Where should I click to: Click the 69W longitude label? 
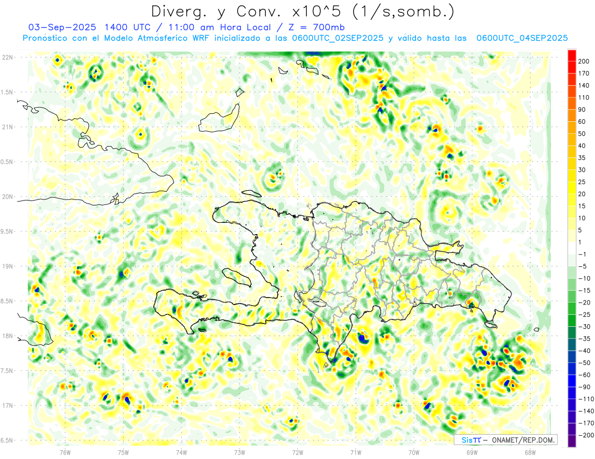(x=472, y=452)
